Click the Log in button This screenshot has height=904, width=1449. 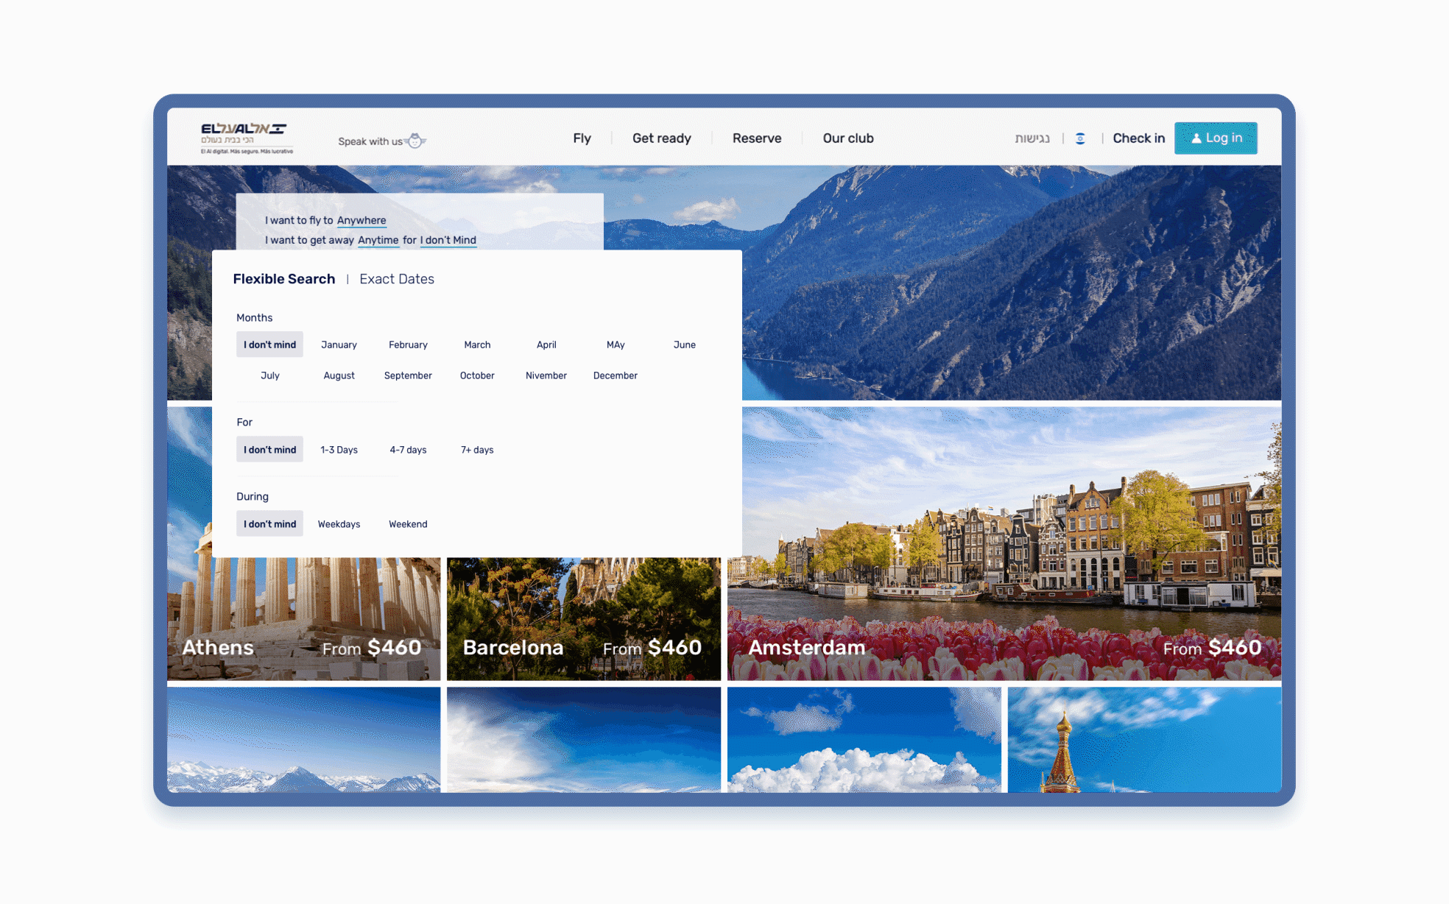1215,138
